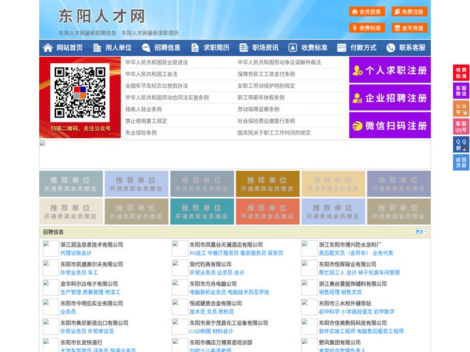470x352 pixels.
Task: Click the 会员登录 button
Action: point(367,12)
